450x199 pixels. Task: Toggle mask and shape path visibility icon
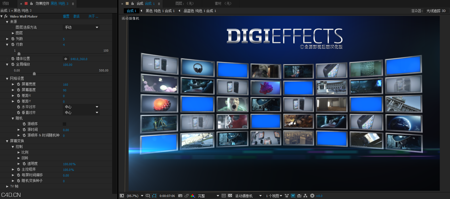(154, 196)
